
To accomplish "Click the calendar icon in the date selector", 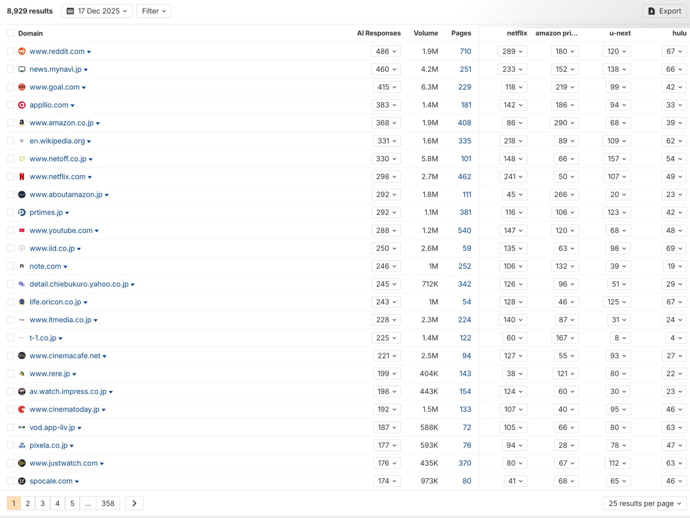I will click(x=71, y=11).
